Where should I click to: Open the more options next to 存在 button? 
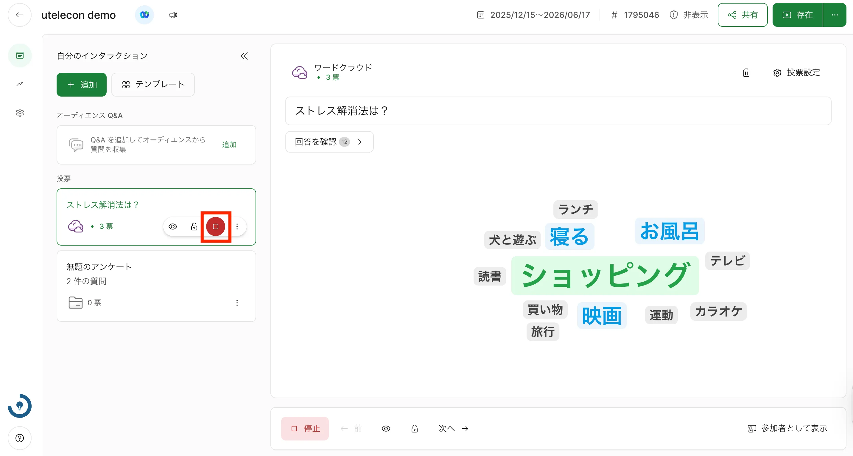pos(835,15)
